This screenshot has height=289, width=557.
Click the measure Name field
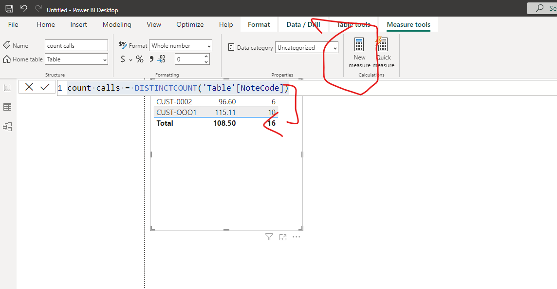[x=76, y=45]
